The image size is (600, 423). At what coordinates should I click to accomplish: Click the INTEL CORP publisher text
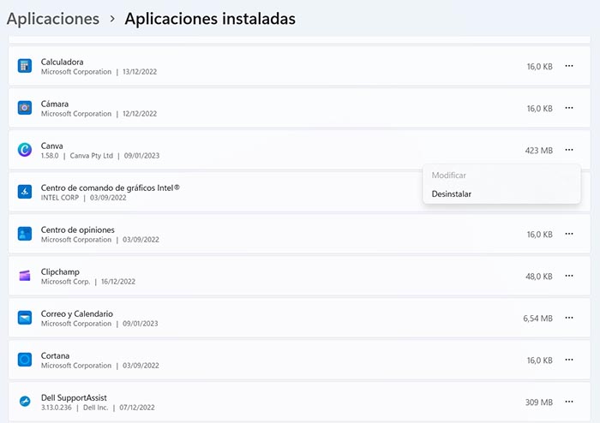pyautogui.click(x=60, y=198)
